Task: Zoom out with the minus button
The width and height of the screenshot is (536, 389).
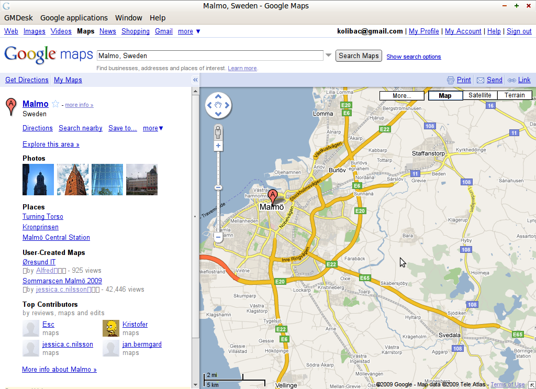Action: point(218,237)
